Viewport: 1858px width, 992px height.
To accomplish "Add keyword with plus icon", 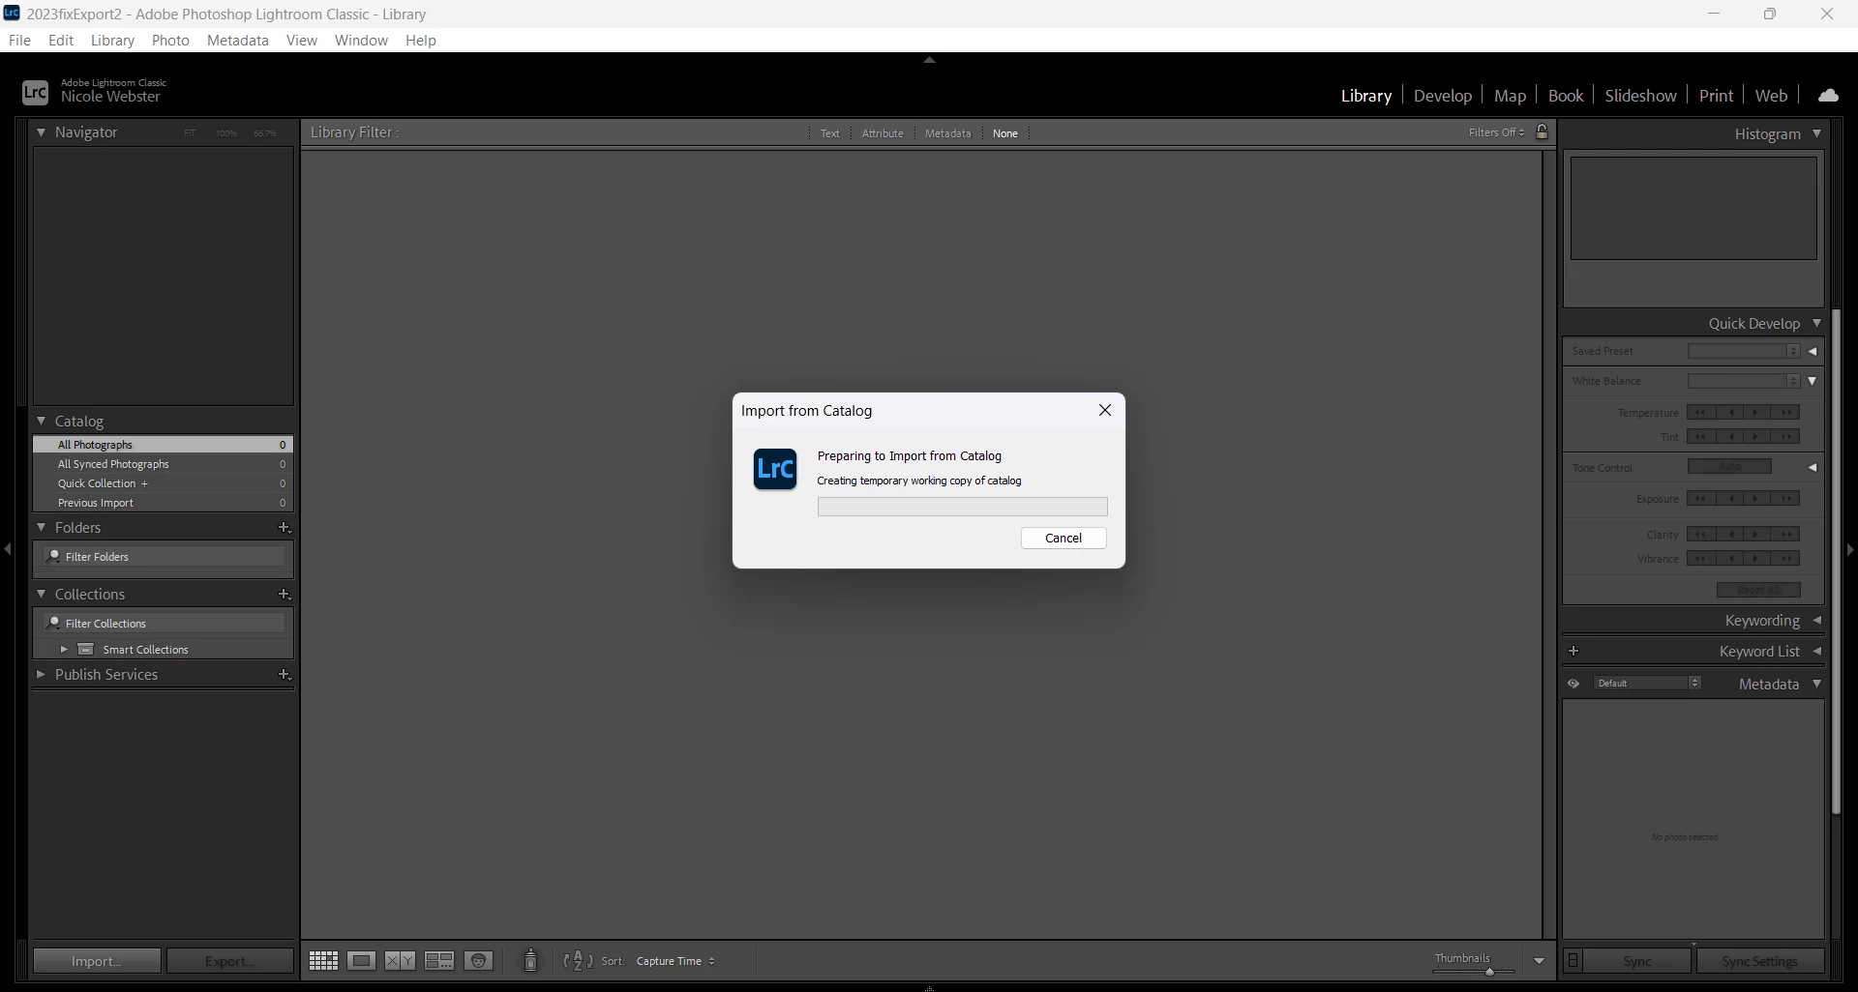I will click(1573, 651).
